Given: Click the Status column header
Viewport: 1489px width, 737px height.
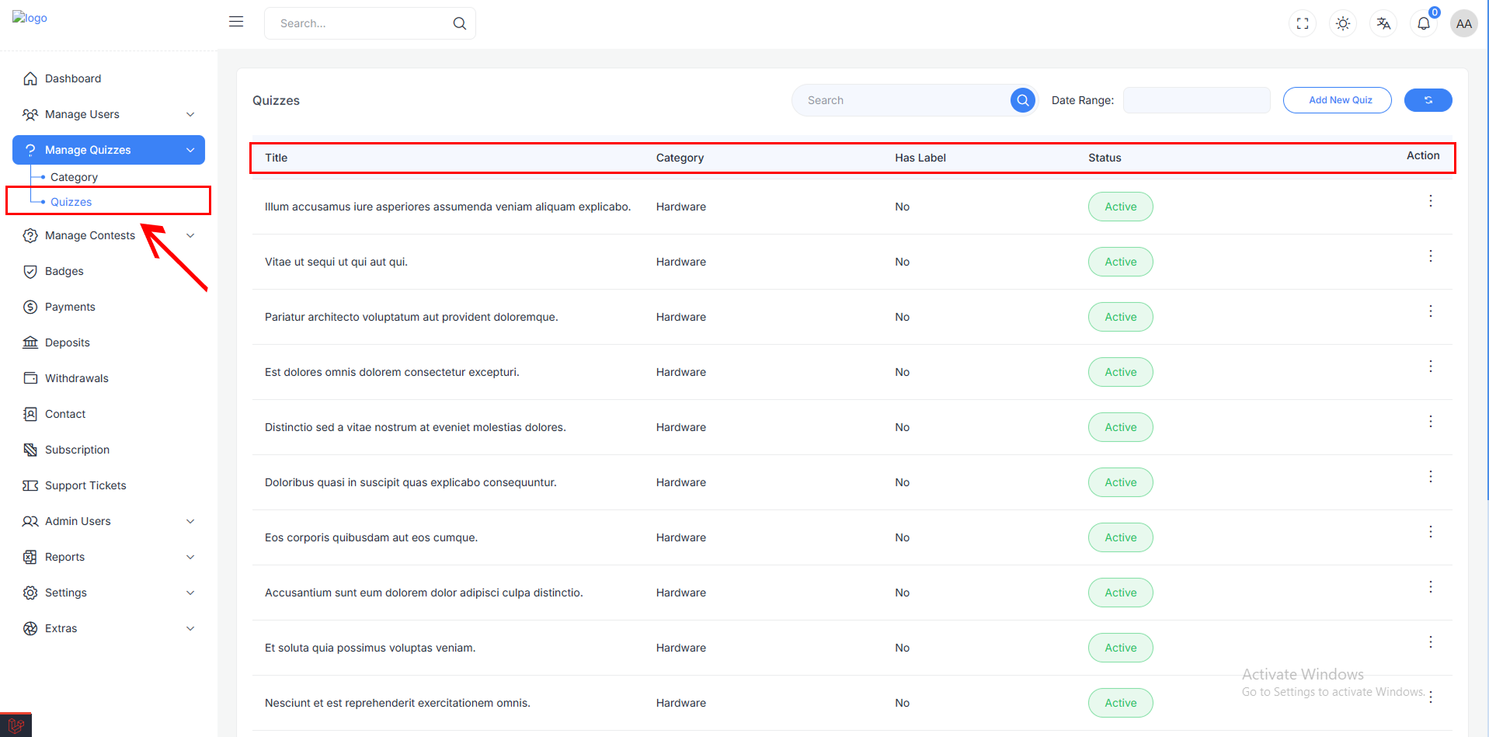Looking at the screenshot, I should click(1105, 158).
